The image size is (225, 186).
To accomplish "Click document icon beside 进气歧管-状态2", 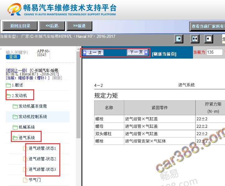I will click(25, 159).
